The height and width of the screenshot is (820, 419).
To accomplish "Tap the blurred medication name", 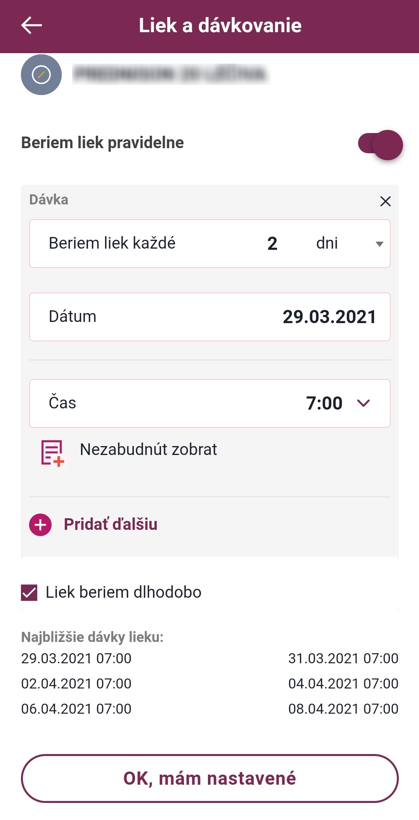I will [171, 74].
